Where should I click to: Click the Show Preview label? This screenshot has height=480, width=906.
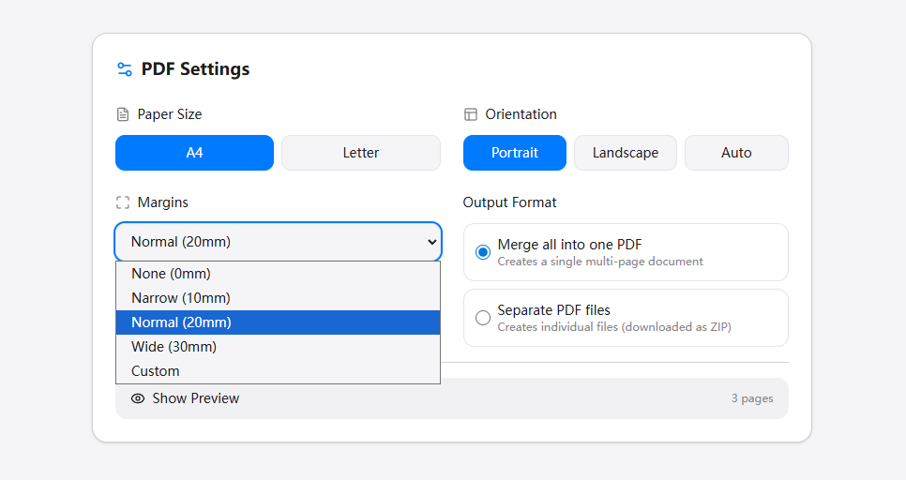[196, 398]
